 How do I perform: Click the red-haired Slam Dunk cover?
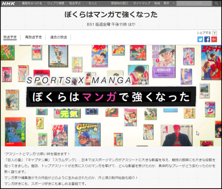[x=177, y=135]
